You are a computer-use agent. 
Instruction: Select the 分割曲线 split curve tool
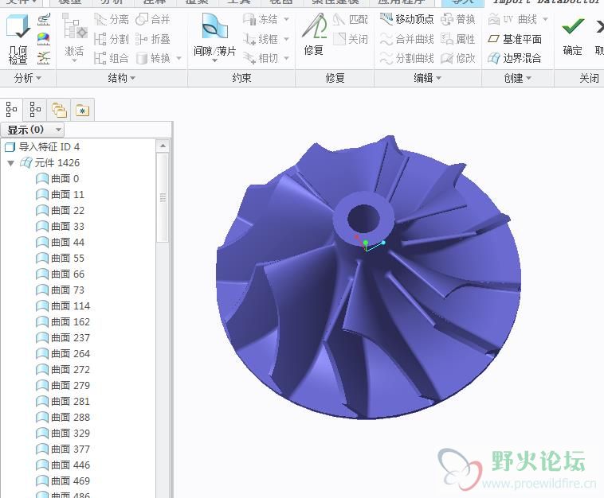tap(406, 58)
